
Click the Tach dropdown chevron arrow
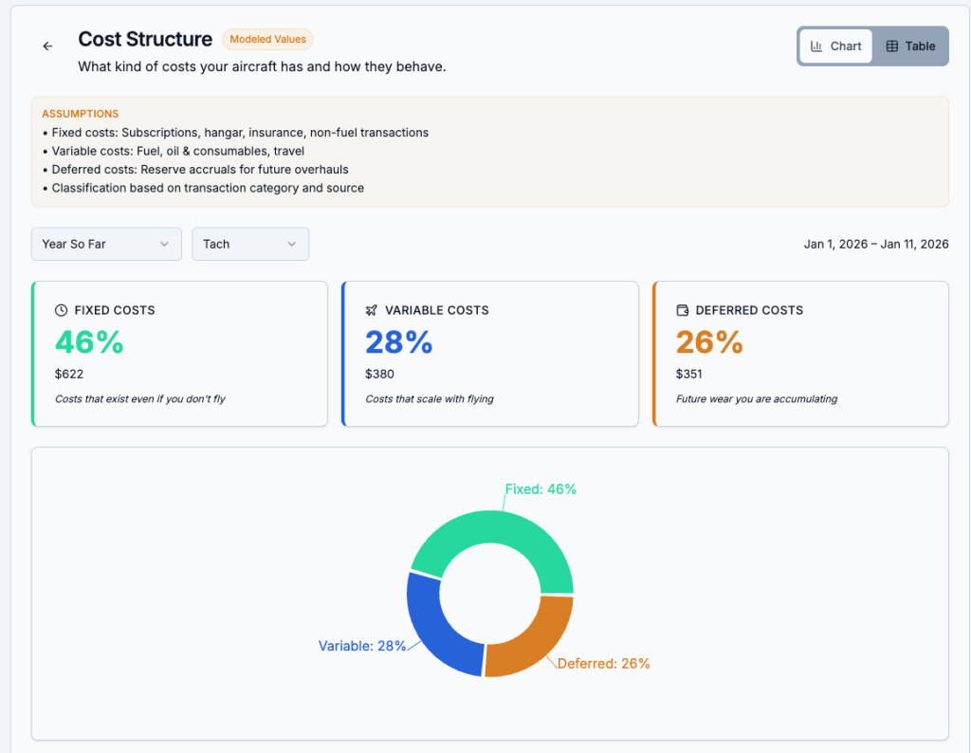coord(291,244)
